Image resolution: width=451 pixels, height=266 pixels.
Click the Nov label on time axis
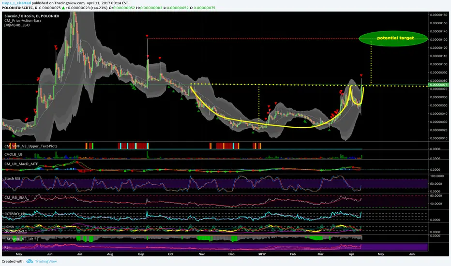point(201,254)
